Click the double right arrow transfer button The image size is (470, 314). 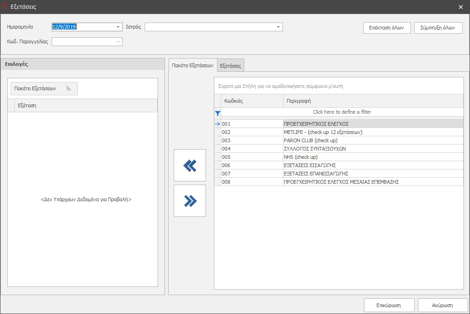click(x=190, y=201)
